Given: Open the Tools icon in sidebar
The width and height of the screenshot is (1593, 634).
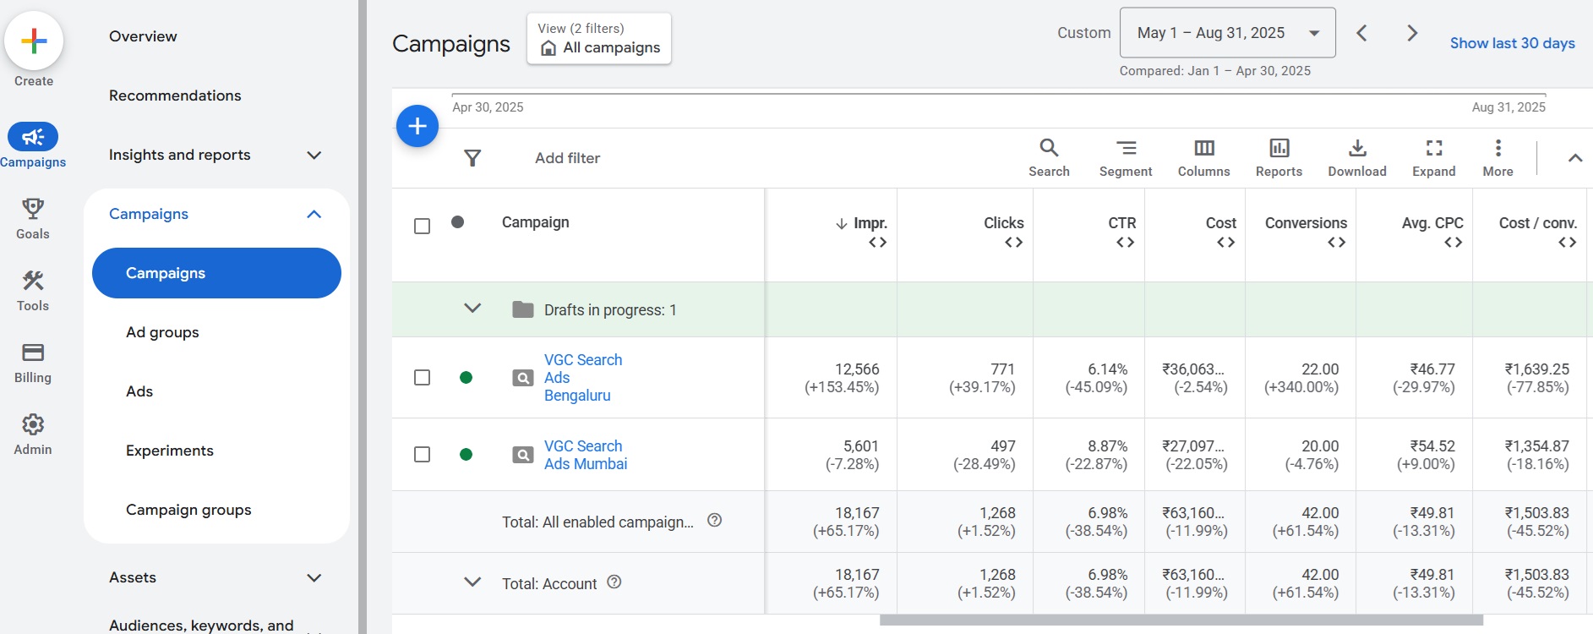Looking at the screenshot, I should click(x=33, y=281).
